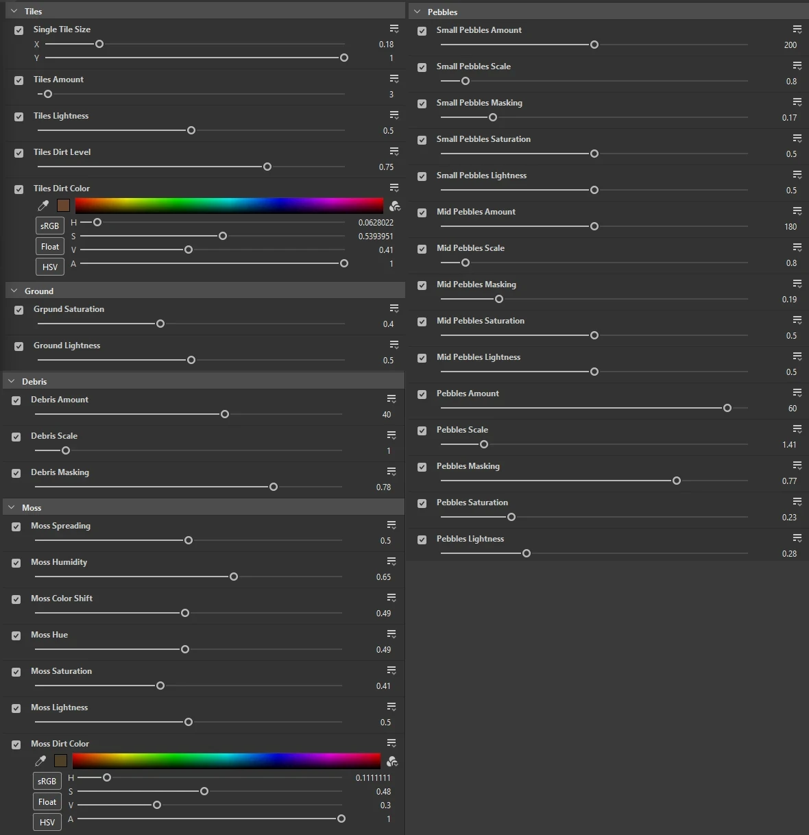
Task: Toggle the Tiles Amount checkbox
Action: point(19,80)
